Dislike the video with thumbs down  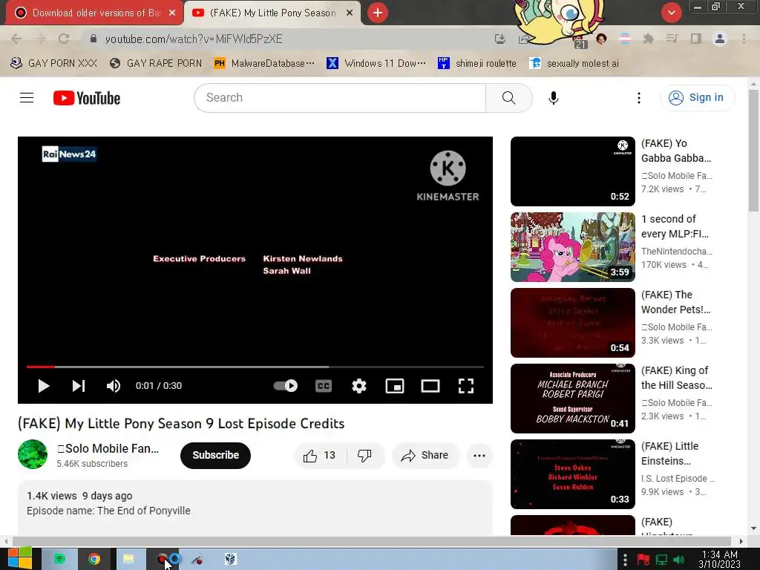[364, 456]
